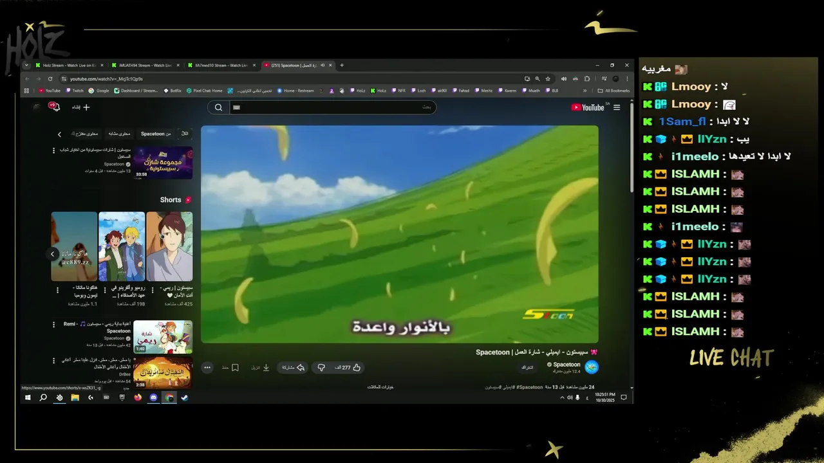
Task: Open a new Chrome tab
Action: tap(342, 65)
